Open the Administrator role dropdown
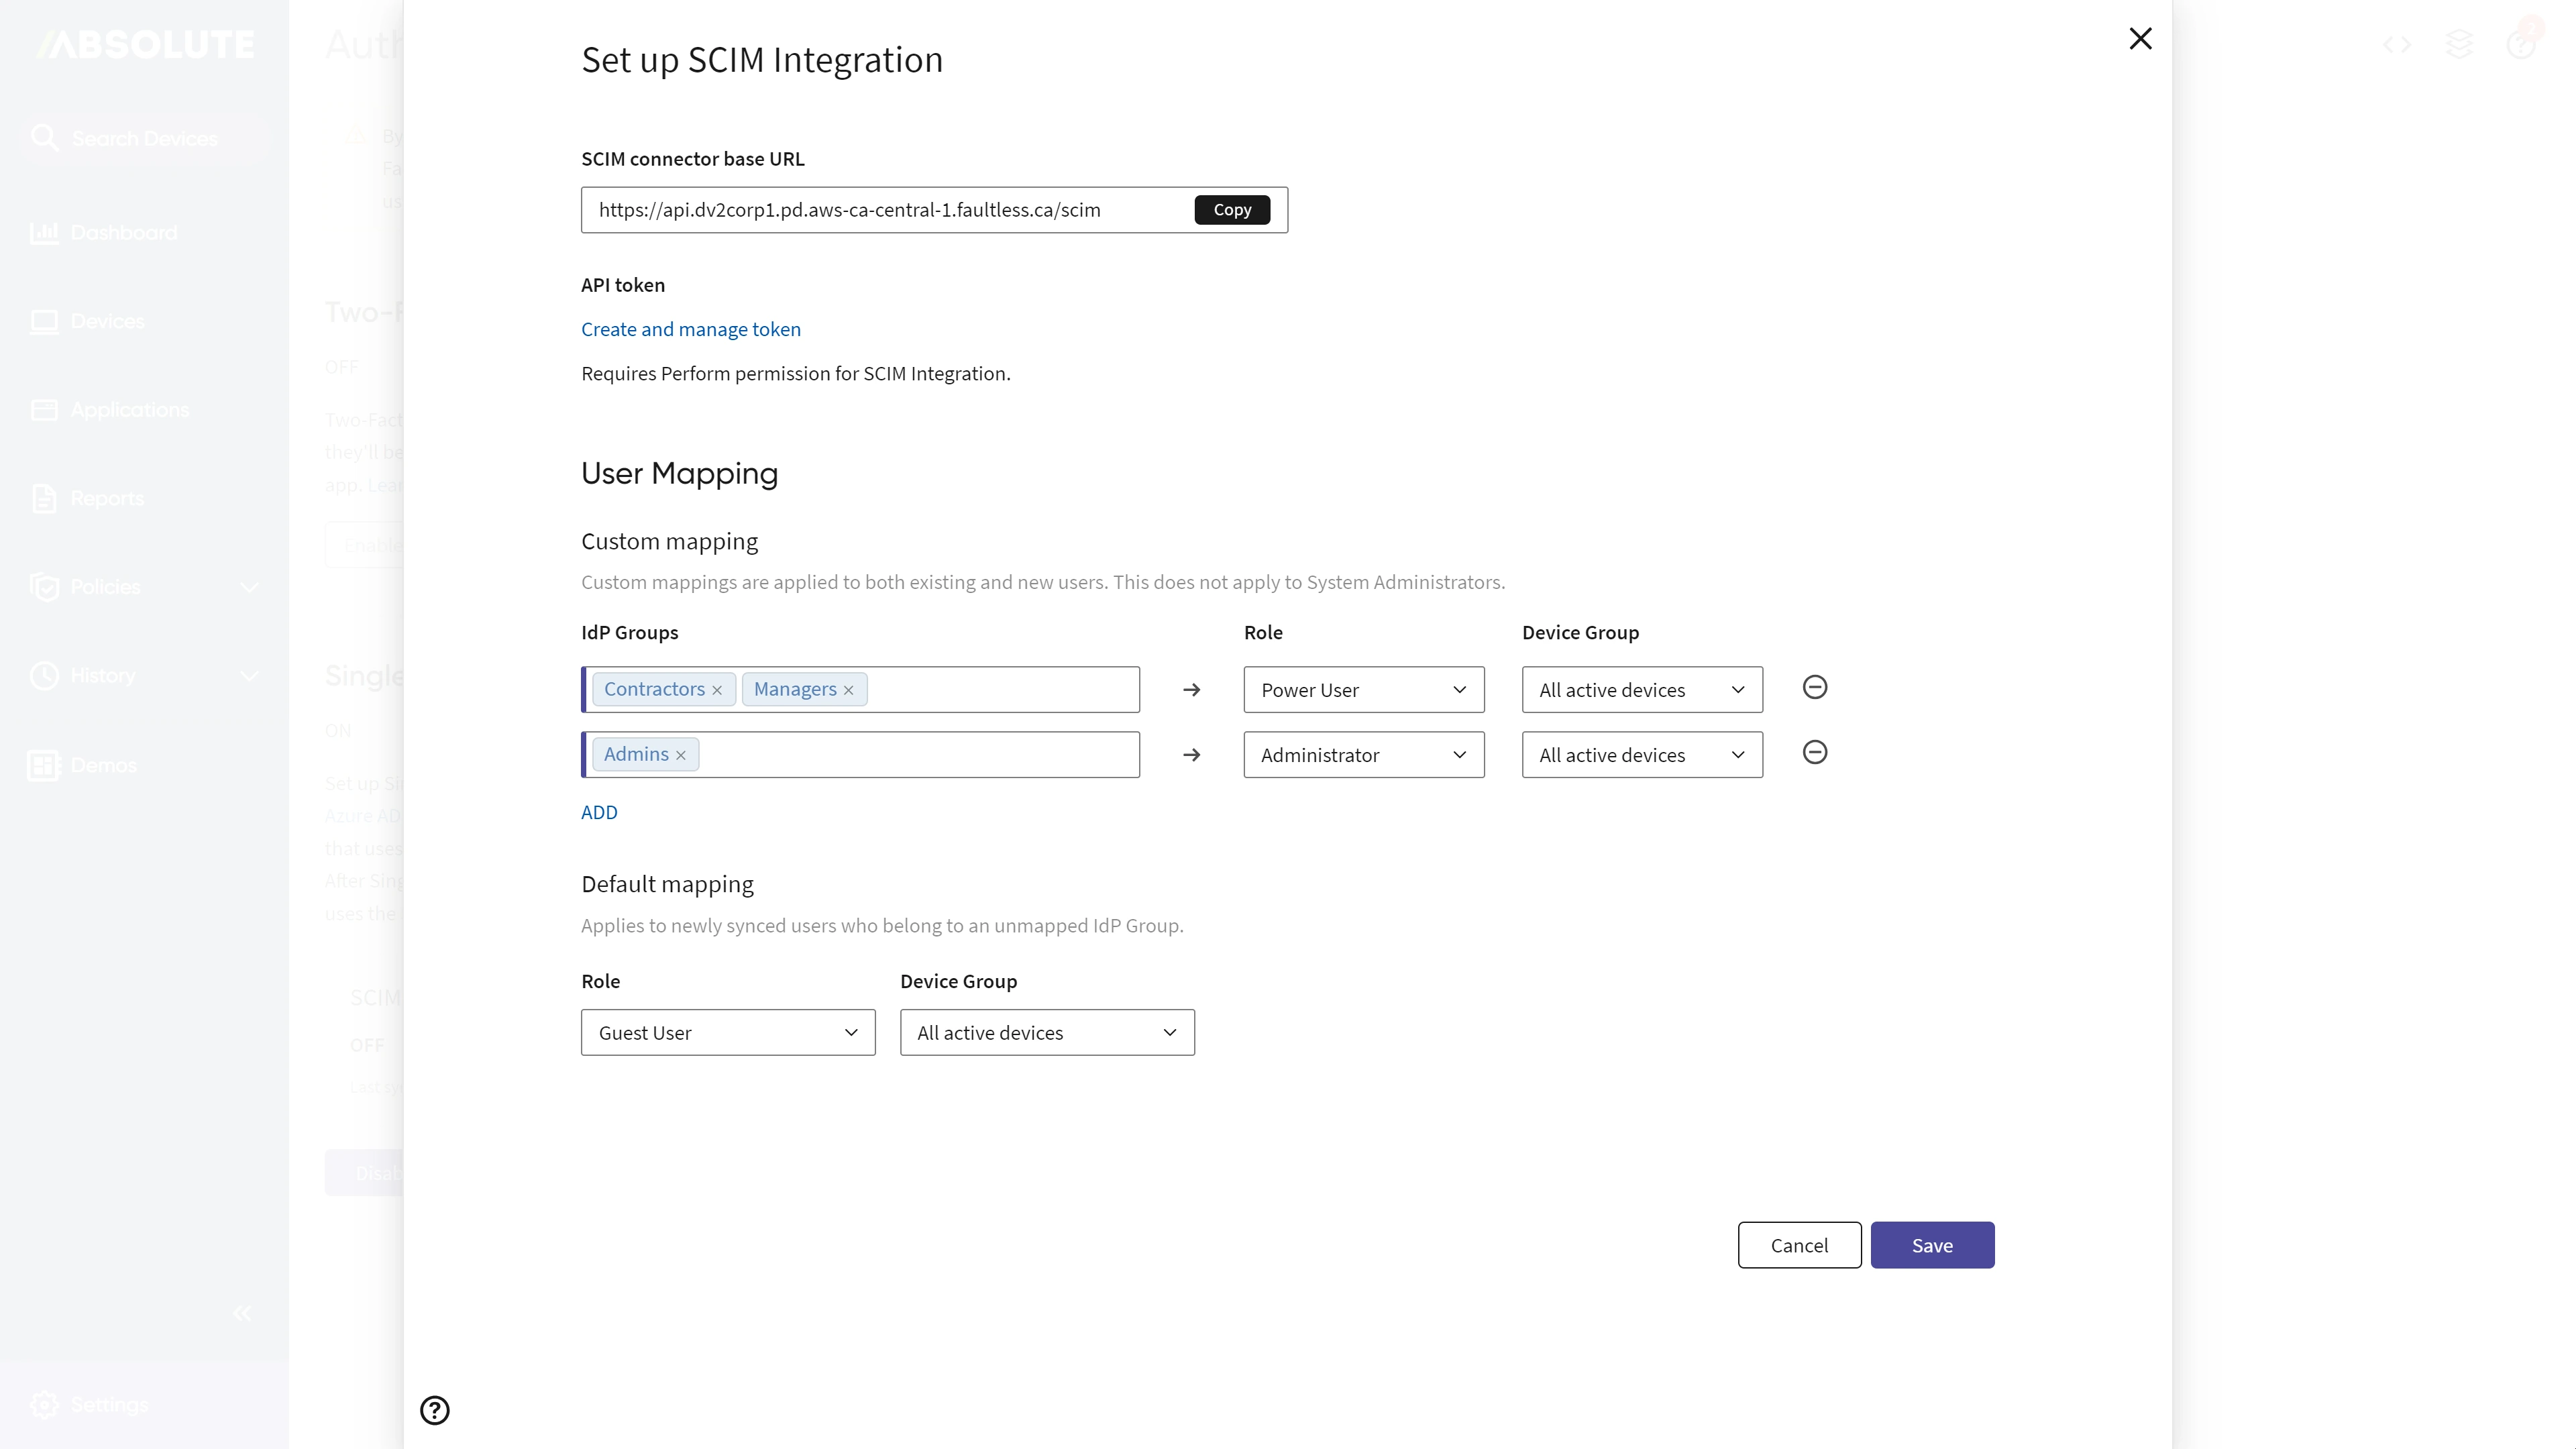 1364,755
